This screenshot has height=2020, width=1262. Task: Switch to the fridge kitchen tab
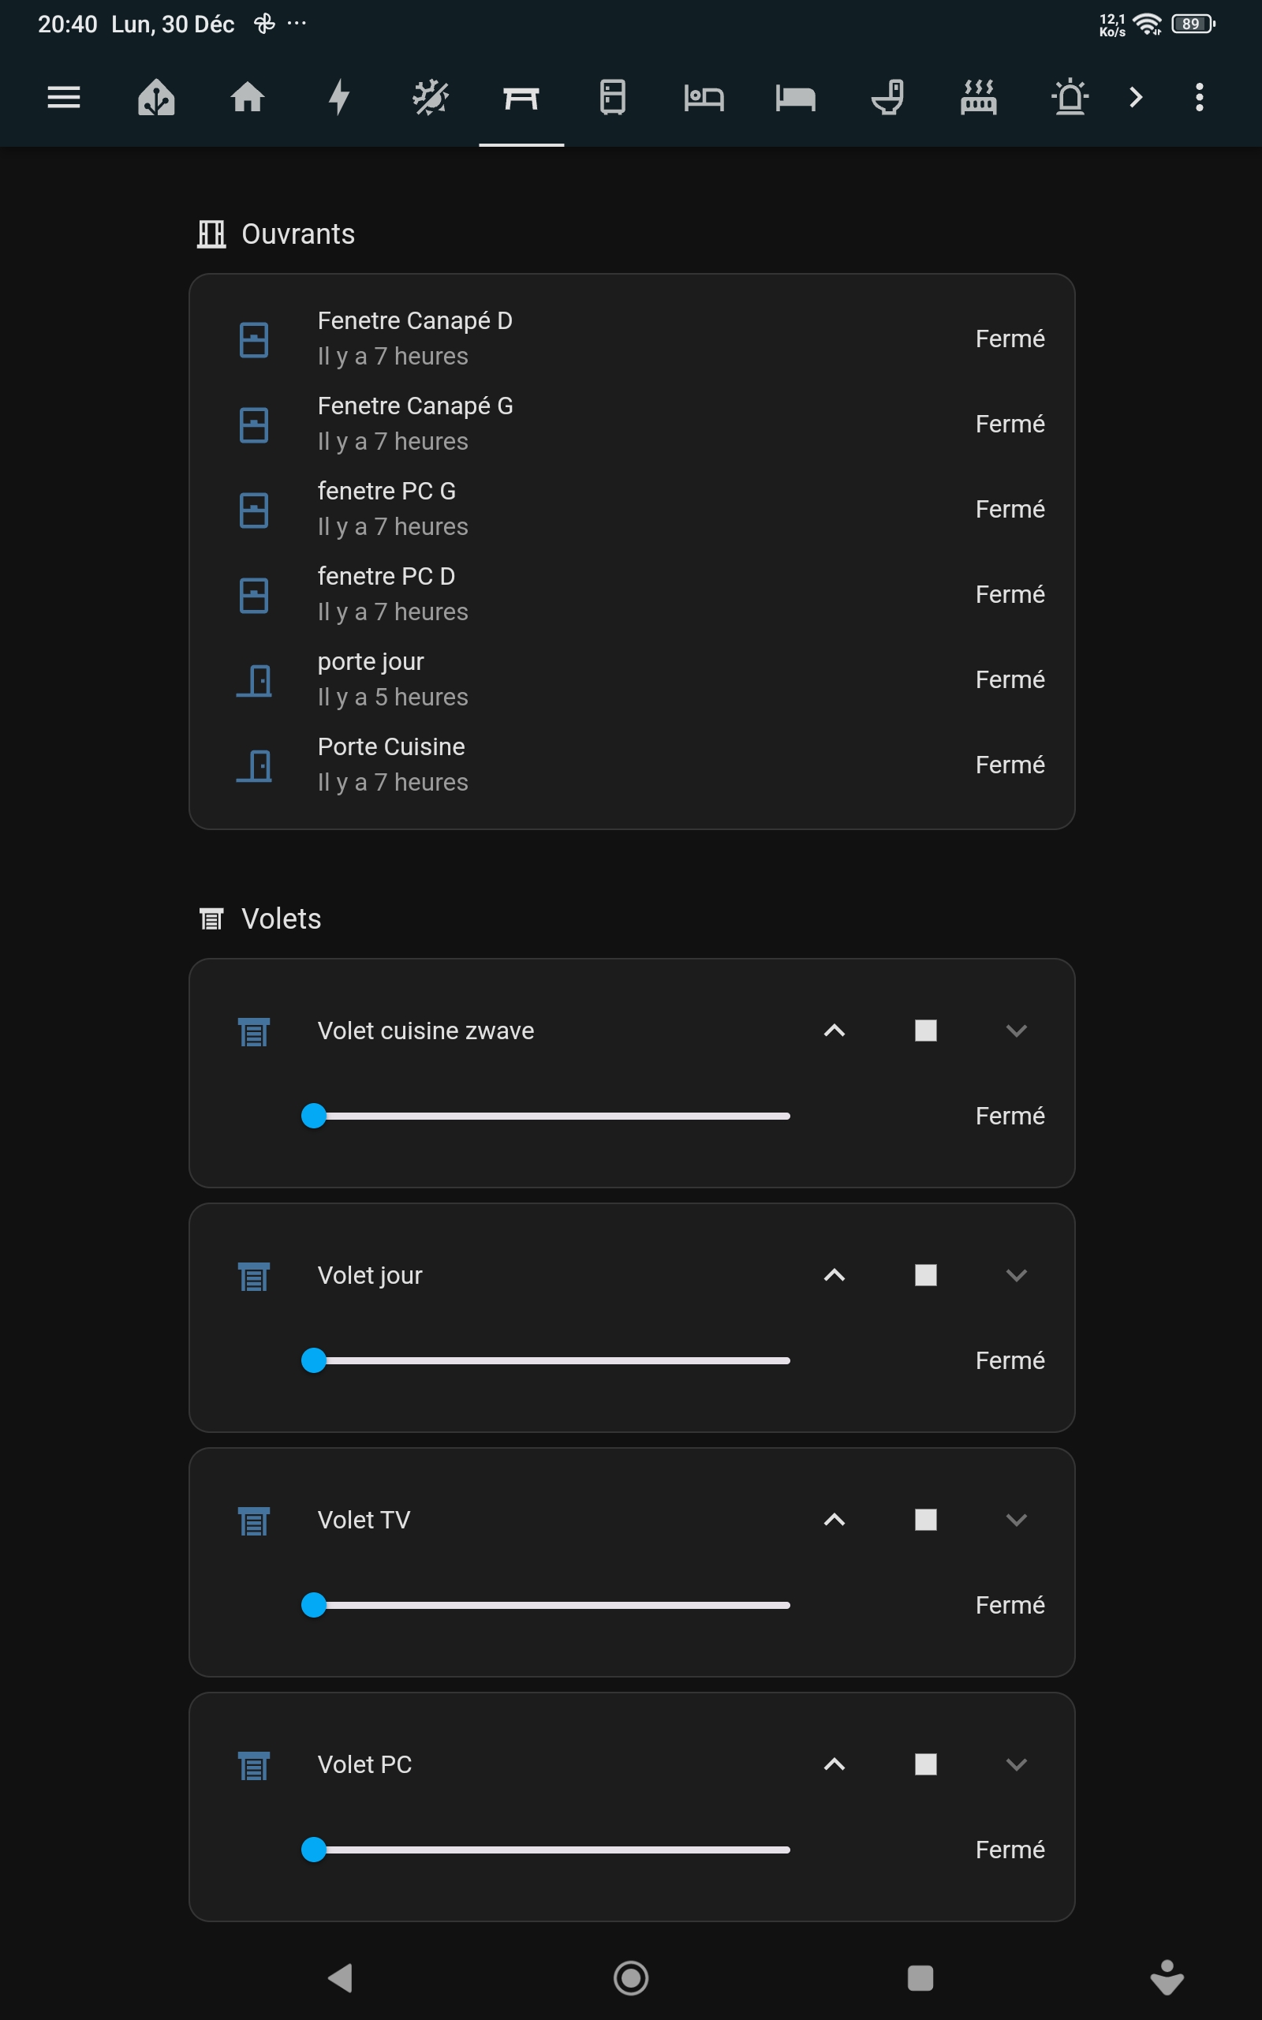click(x=613, y=98)
